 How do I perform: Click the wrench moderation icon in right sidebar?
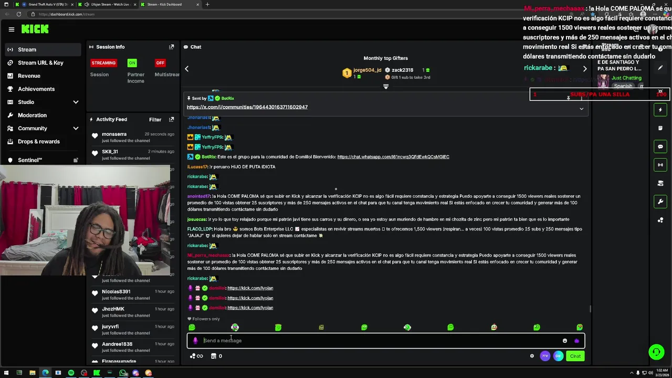click(660, 202)
